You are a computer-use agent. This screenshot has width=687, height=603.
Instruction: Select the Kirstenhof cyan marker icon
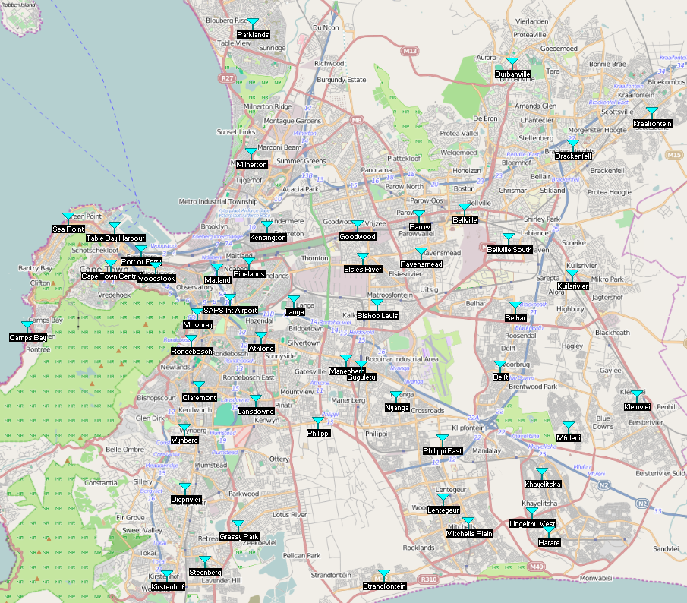click(x=167, y=576)
